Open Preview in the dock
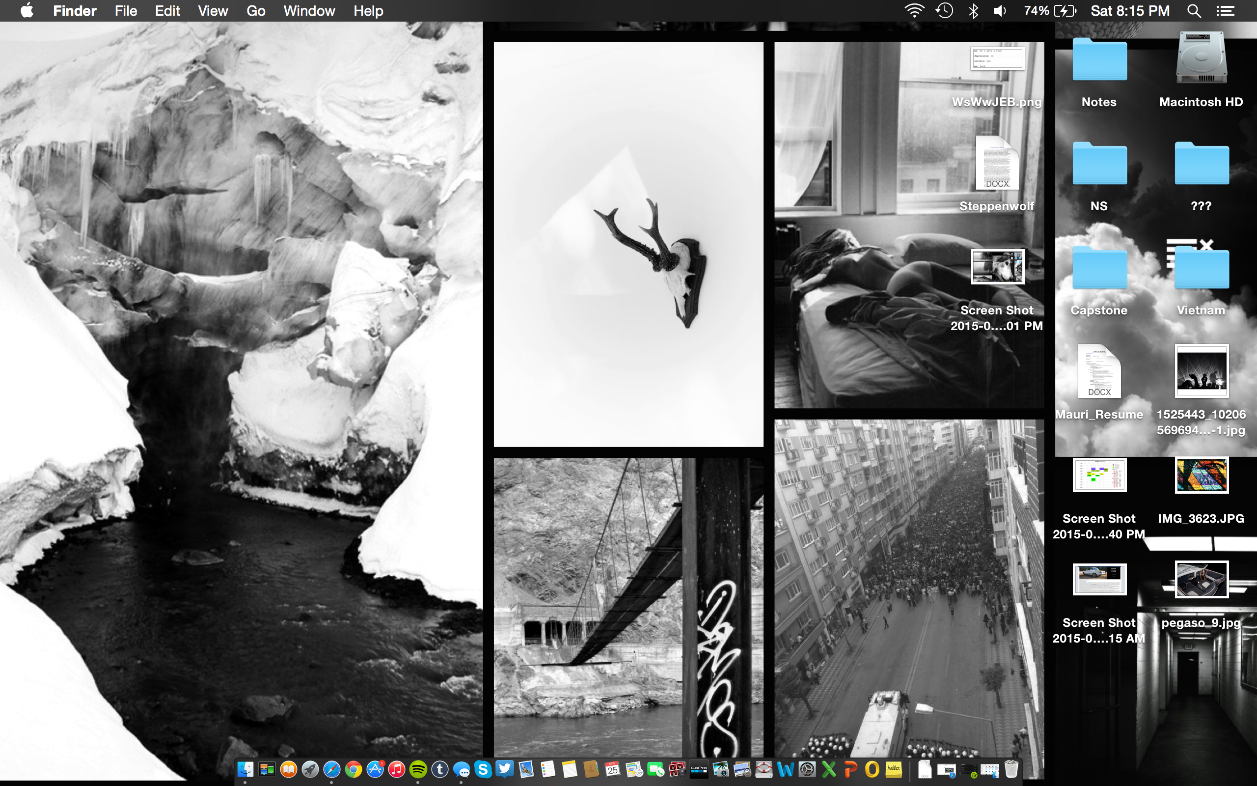This screenshot has width=1257, height=786. tap(742, 769)
